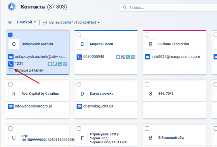The height and width of the screenshot is (147, 217).
Task: Open Viber for number 1231
Action: (55, 64)
